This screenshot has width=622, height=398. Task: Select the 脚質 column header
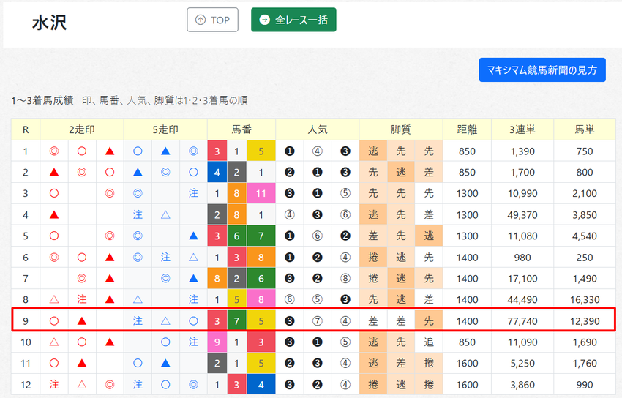tap(401, 129)
